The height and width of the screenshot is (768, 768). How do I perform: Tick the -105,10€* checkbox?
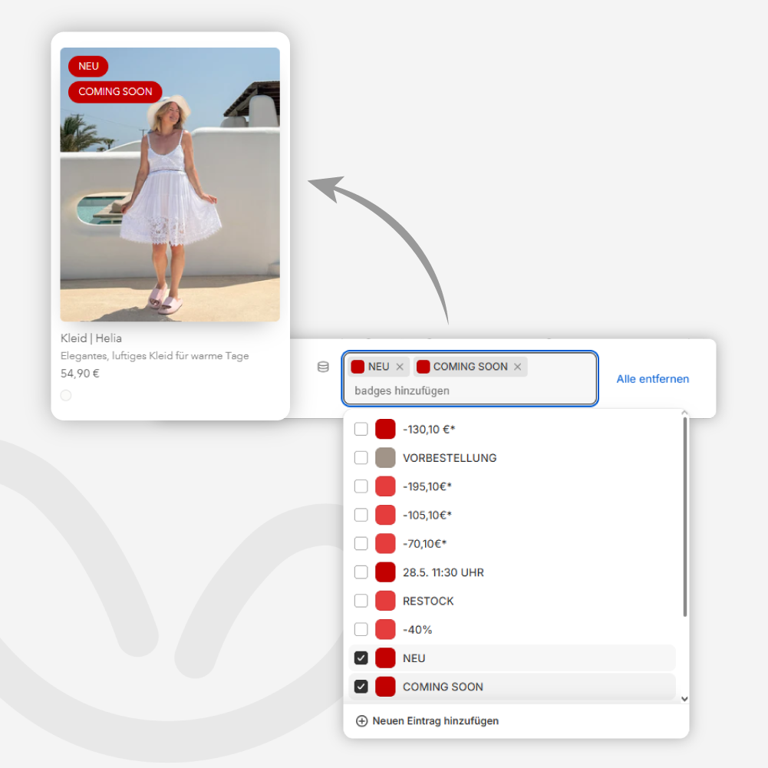(361, 515)
